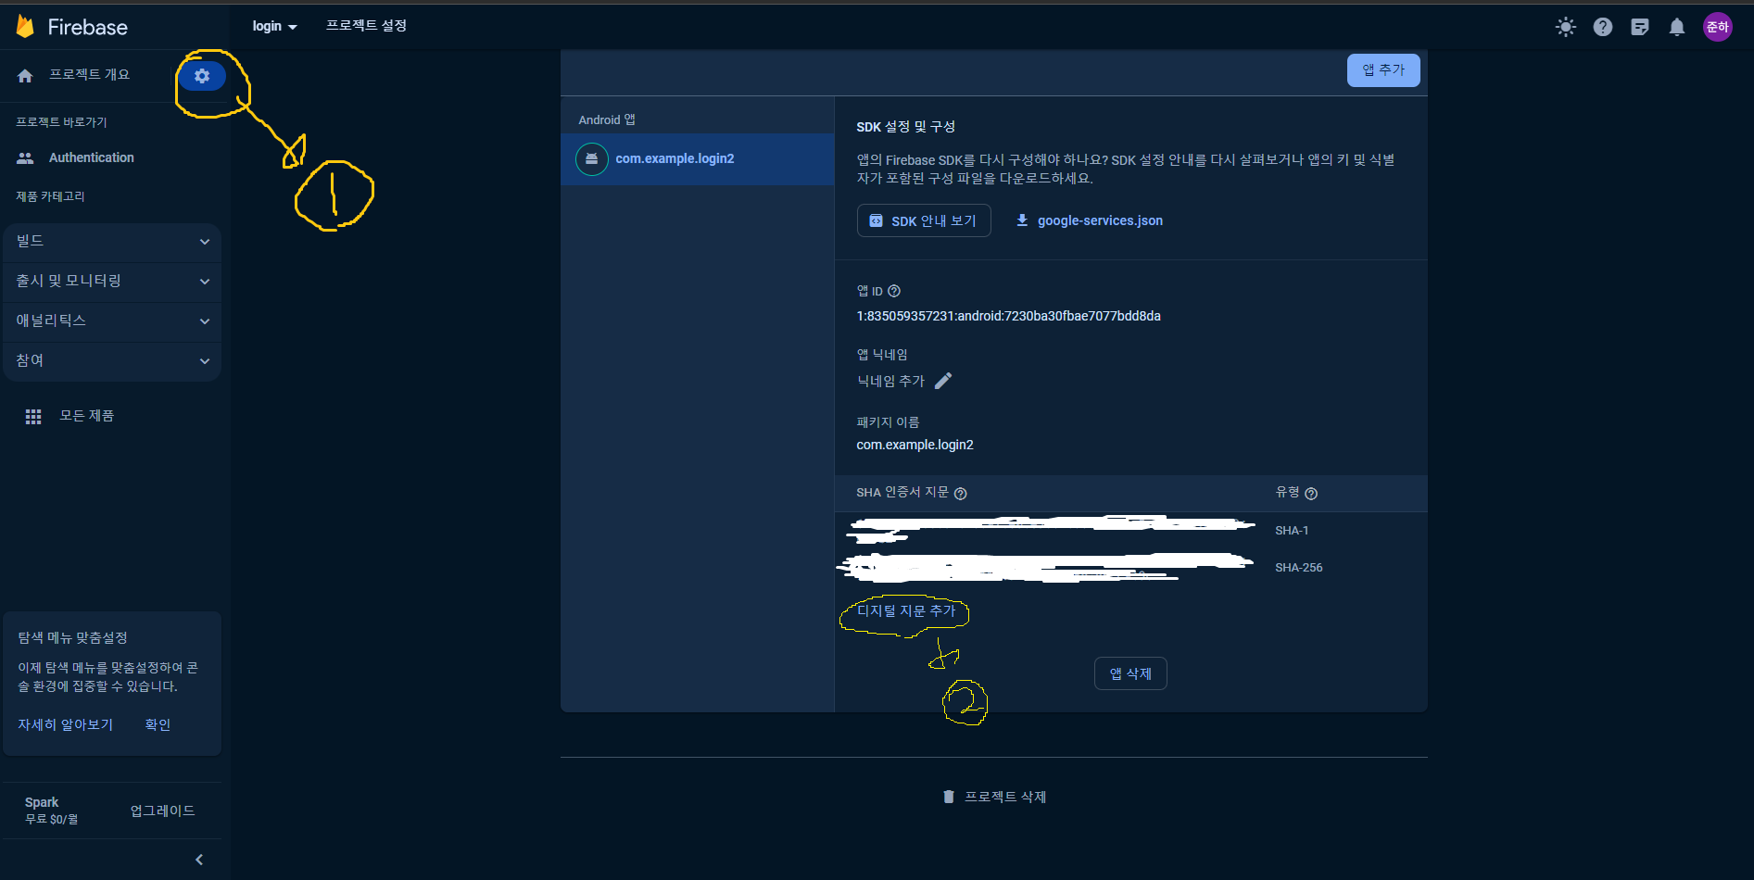Open 모든 제품 in sidebar
The width and height of the screenshot is (1754, 880).
click(87, 416)
